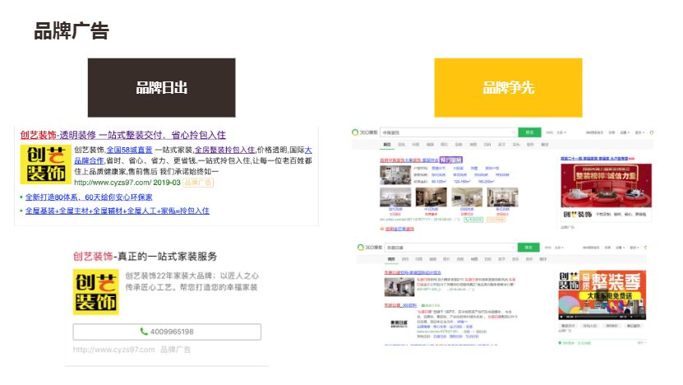Select 百科 tab on lower 360 page
The height and width of the screenshot is (385, 683).
(488, 259)
